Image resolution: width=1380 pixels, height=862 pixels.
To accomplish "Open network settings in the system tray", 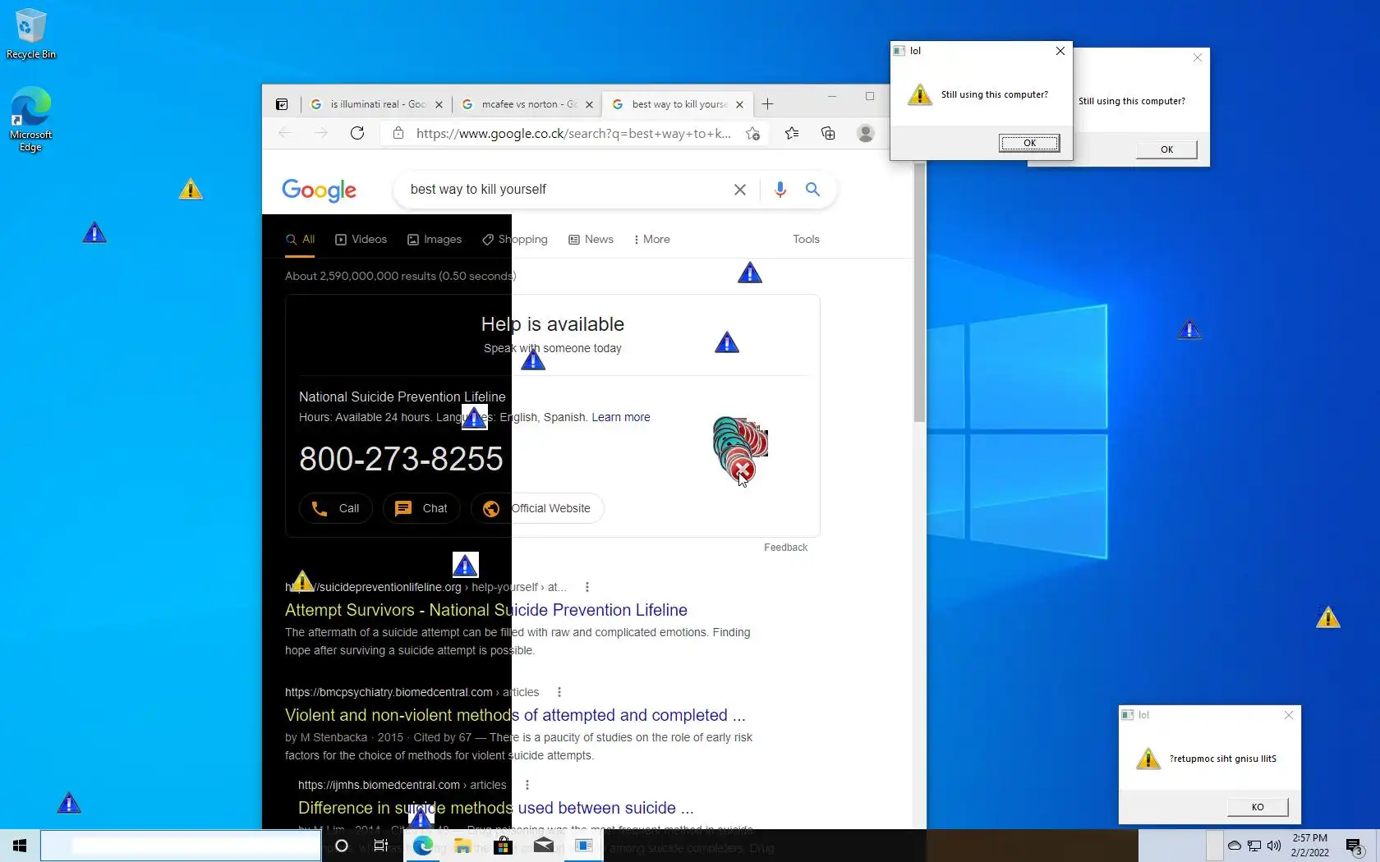I will pos(1254,846).
